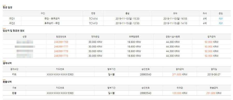Click the payment date 2019-06-27
233x100 pixels.
(x=214, y=74)
